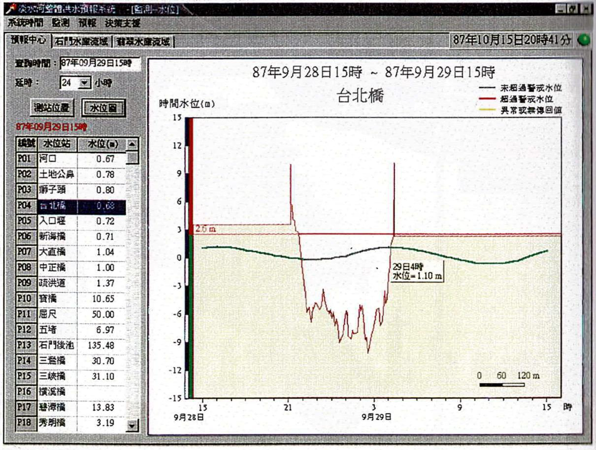Click the app icon in the title bar
This screenshot has height=450, width=596.
click(x=10, y=9)
